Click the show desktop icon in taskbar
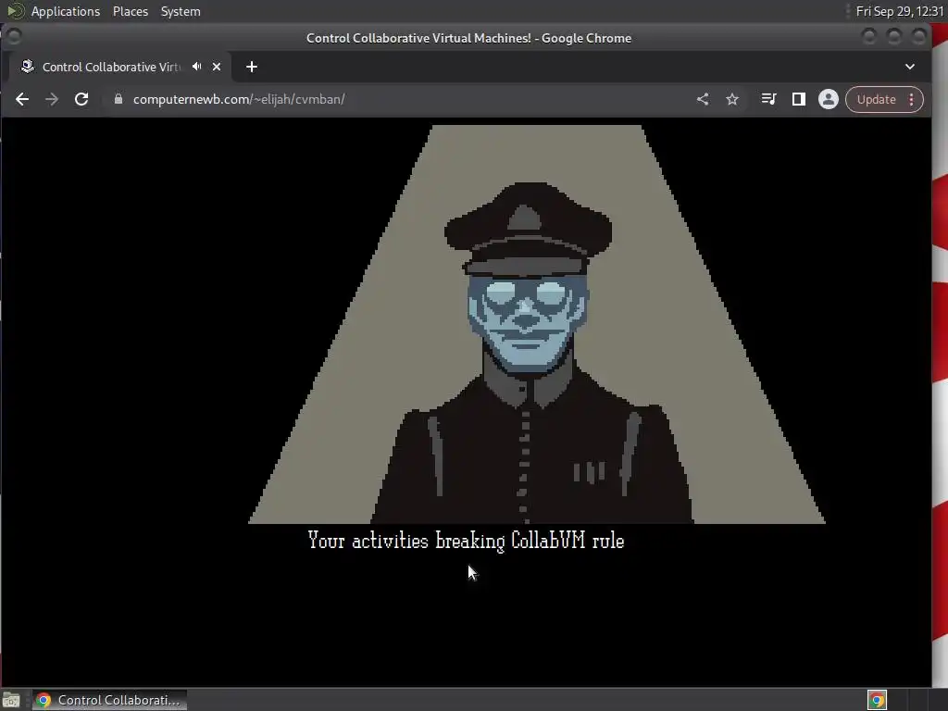Viewport: 948px width, 711px height. coord(11,701)
